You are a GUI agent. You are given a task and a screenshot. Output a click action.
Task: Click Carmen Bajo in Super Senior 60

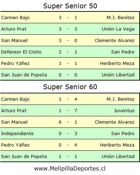coord(15,99)
